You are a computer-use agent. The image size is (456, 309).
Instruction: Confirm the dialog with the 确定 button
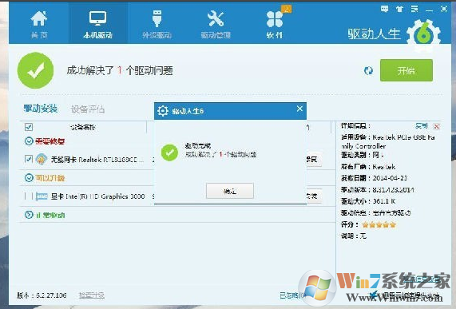(230, 191)
